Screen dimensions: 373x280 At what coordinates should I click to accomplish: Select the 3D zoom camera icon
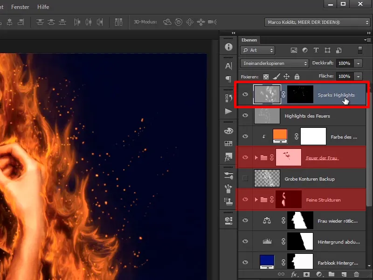[x=212, y=22]
